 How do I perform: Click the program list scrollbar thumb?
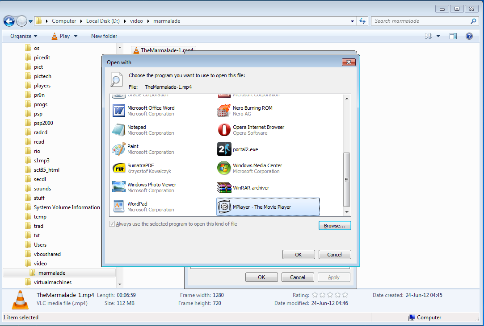tap(347, 180)
